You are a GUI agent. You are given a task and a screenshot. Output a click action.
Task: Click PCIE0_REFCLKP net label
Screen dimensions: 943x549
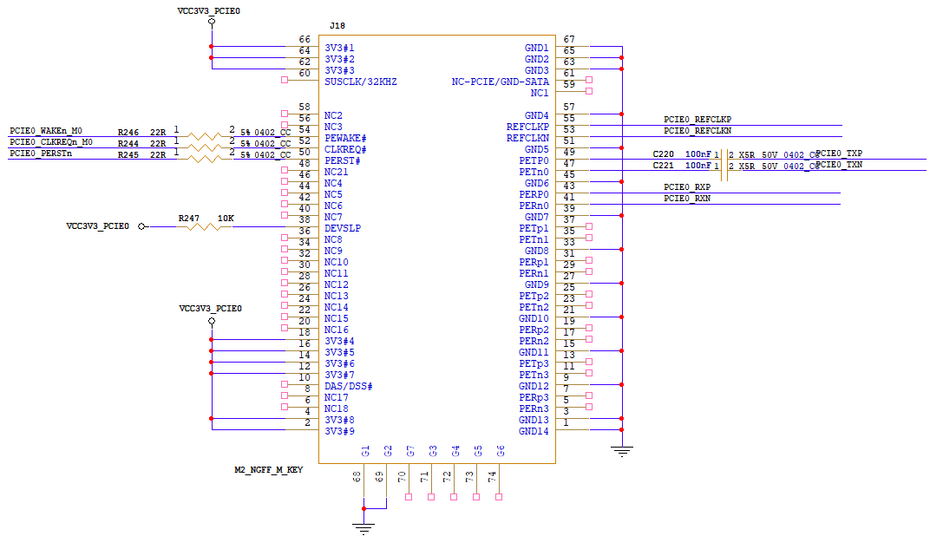pos(697,120)
